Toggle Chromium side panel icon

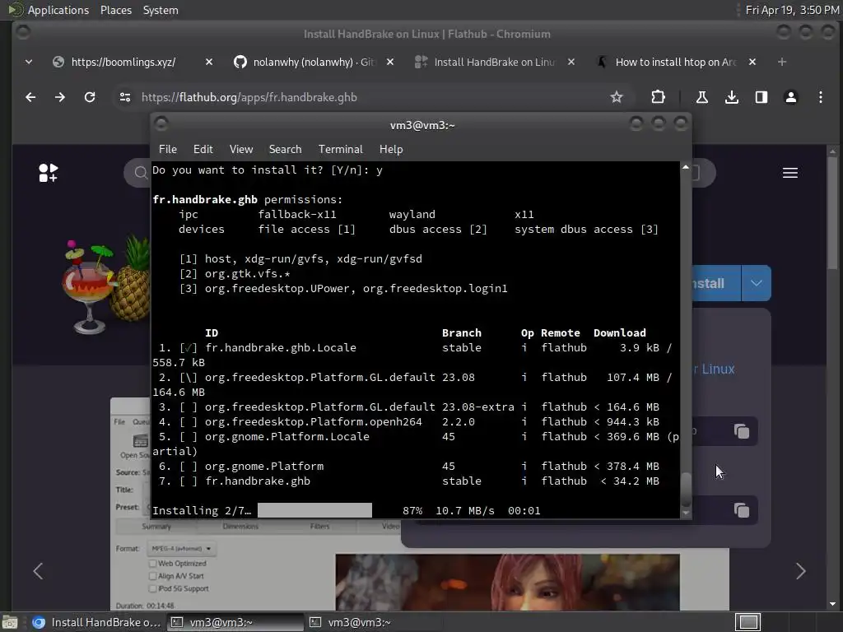coord(761,97)
